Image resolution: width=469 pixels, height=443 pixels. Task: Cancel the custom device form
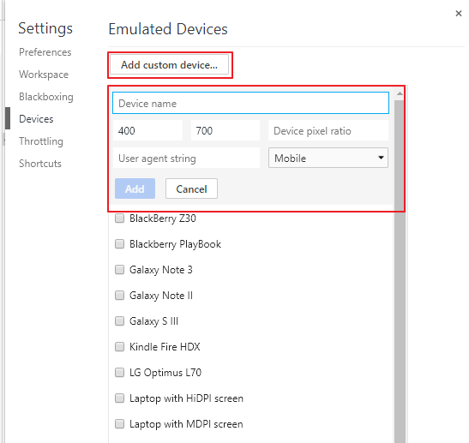click(x=191, y=189)
